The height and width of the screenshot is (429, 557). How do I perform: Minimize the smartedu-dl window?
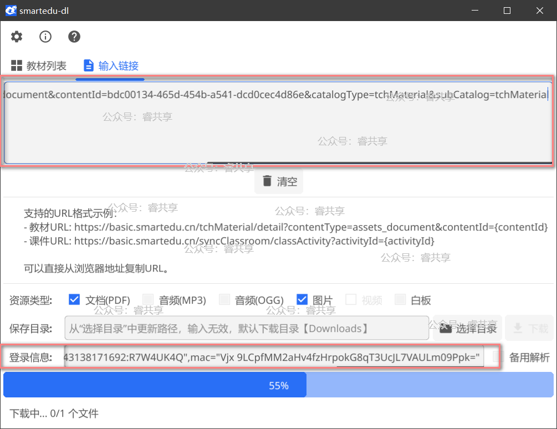coord(474,11)
